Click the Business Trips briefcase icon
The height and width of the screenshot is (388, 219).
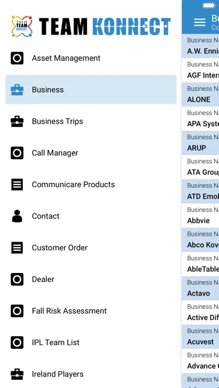pyautogui.click(x=17, y=122)
